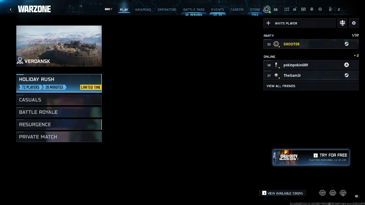
Task: Click the BO7 game switch icon
Action: 108,9
